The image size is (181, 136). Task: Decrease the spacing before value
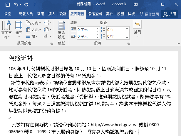127,31
